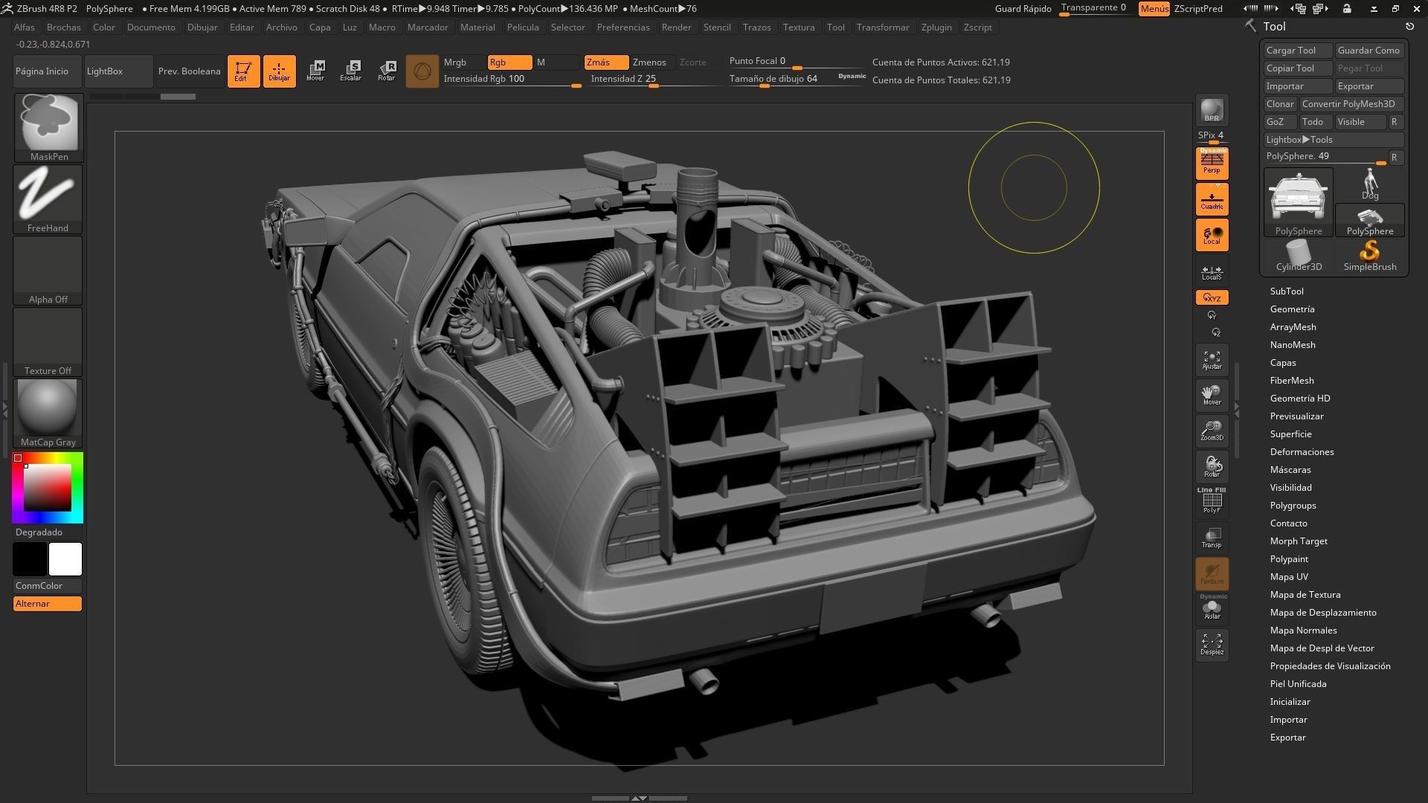Click the Ajustar frame icon
Image resolution: width=1428 pixels, height=803 pixels.
[x=1212, y=360]
